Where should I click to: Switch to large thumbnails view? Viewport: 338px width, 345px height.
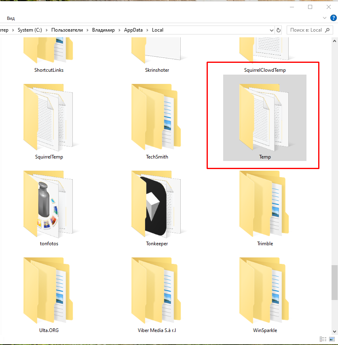click(x=332, y=339)
